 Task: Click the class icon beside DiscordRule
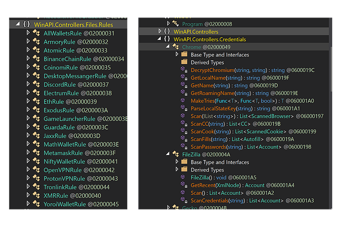coord(37,84)
